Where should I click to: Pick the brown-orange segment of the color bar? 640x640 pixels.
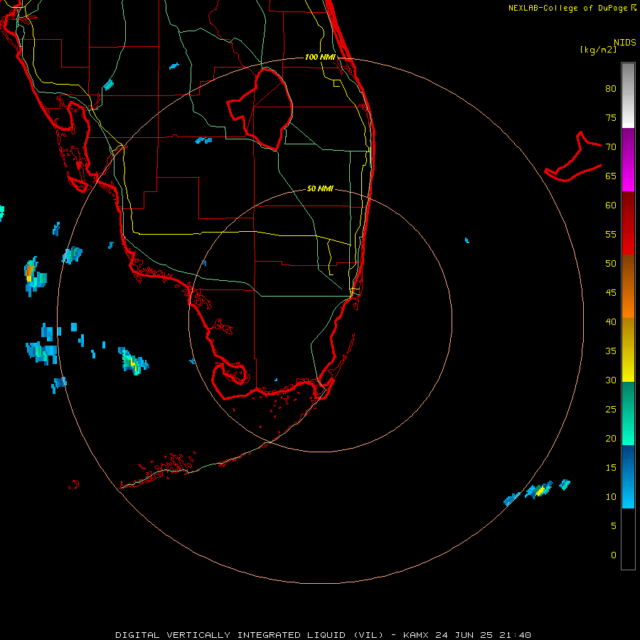(628, 286)
